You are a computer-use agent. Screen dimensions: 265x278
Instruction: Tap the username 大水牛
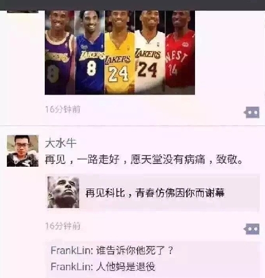click(61, 143)
